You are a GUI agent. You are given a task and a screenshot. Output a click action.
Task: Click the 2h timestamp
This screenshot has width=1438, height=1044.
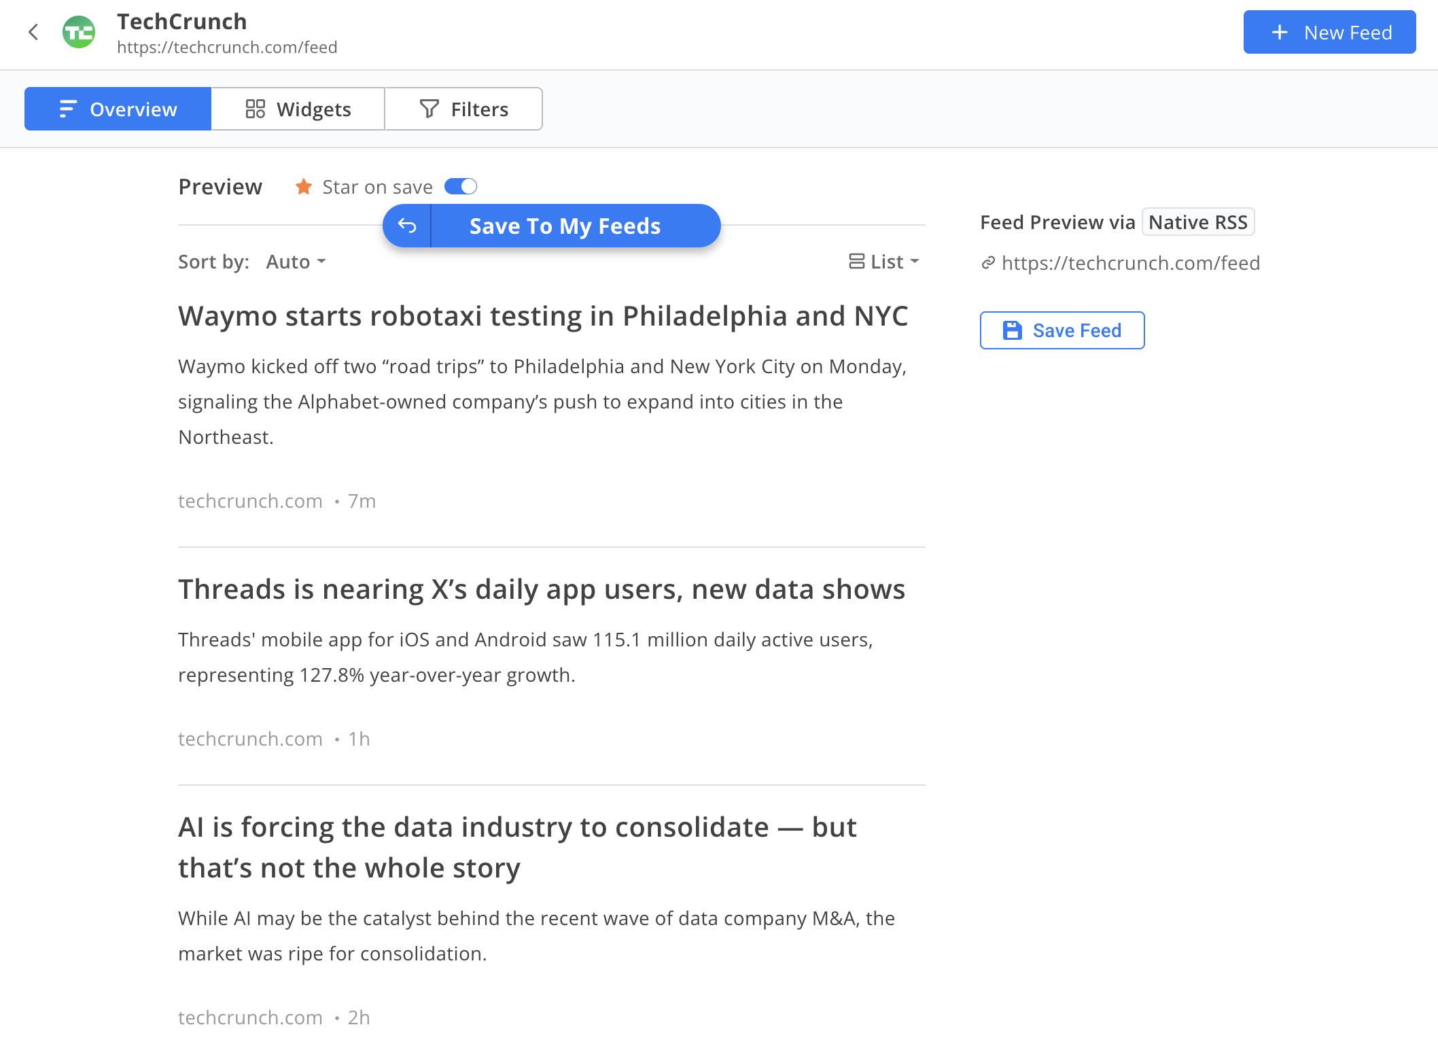point(359,1017)
